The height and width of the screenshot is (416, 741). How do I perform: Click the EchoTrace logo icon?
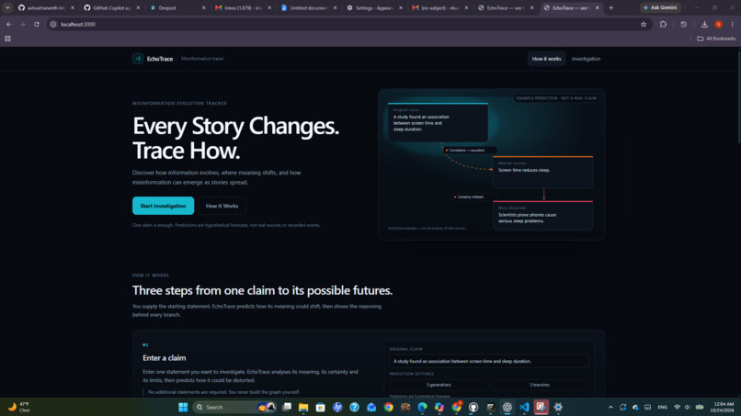coord(138,59)
